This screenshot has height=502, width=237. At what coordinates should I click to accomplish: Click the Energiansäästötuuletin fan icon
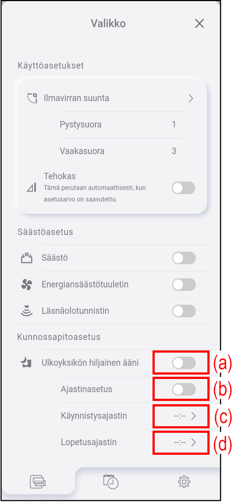click(x=26, y=285)
